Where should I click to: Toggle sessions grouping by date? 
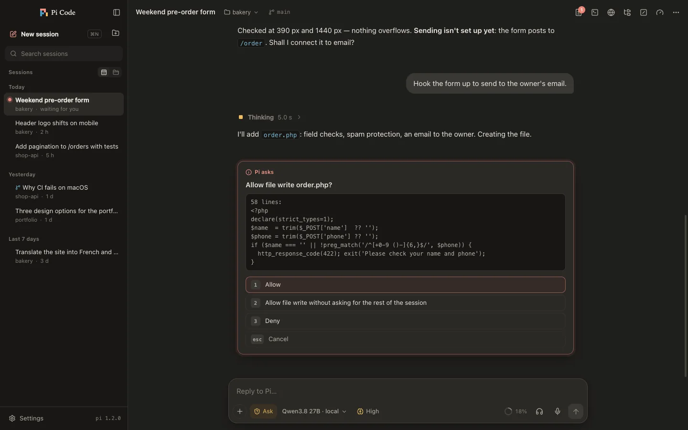pyautogui.click(x=104, y=72)
